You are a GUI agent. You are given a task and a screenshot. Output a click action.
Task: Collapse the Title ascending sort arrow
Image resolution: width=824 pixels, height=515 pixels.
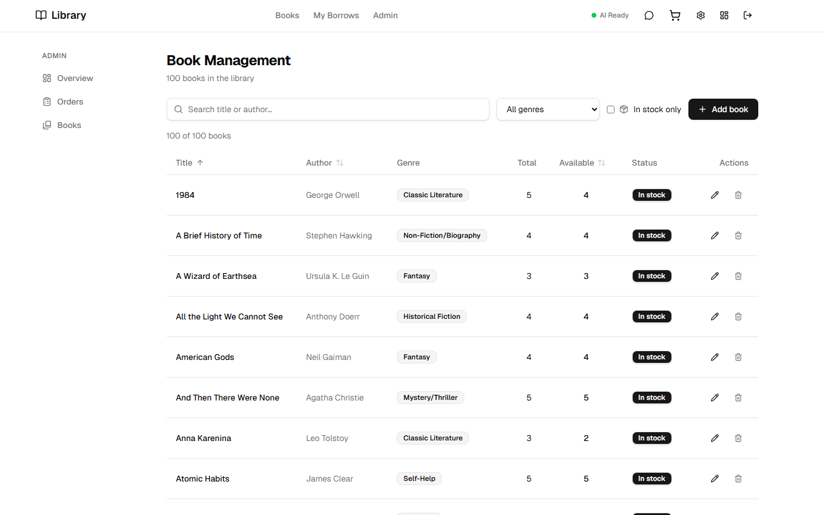tap(200, 163)
